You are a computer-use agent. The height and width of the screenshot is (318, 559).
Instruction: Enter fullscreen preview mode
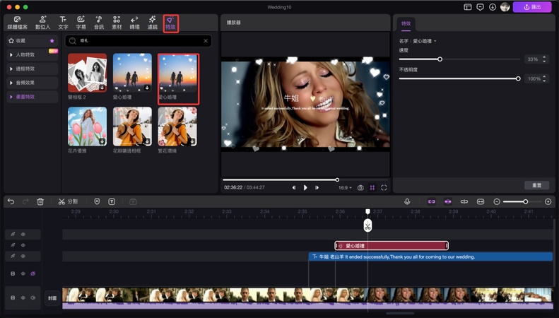point(384,188)
